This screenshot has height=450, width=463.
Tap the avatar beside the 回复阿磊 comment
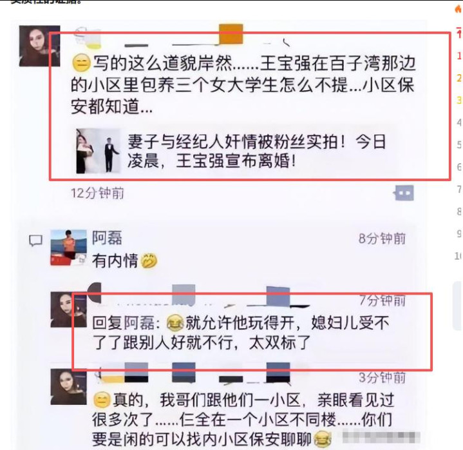(x=68, y=309)
